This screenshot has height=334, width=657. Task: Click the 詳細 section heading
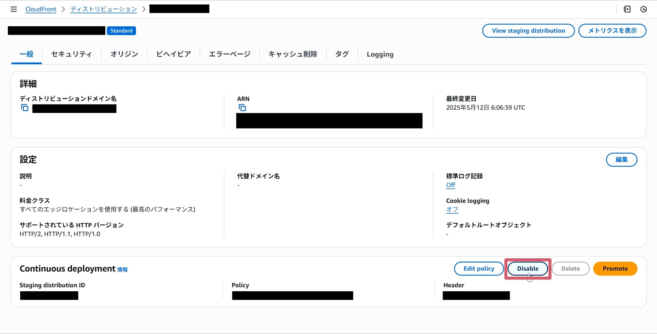click(28, 84)
